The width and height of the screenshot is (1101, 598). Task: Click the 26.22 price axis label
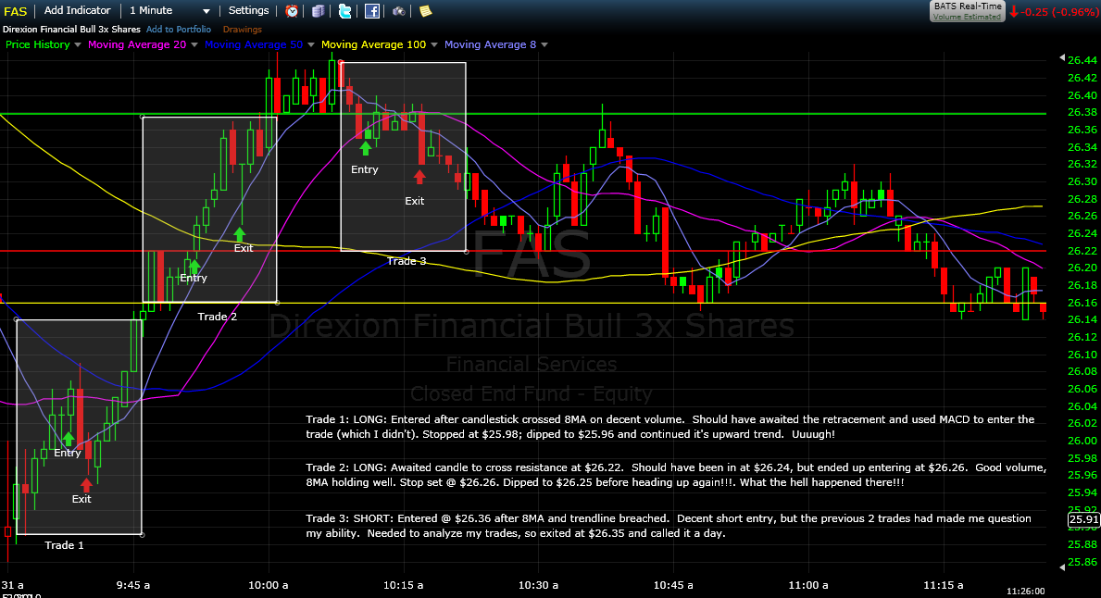(1082, 251)
